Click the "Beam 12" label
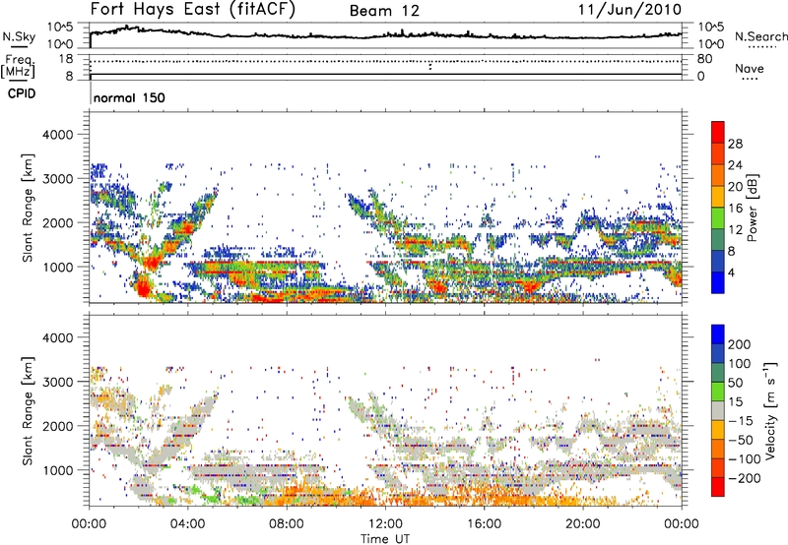 tap(384, 11)
